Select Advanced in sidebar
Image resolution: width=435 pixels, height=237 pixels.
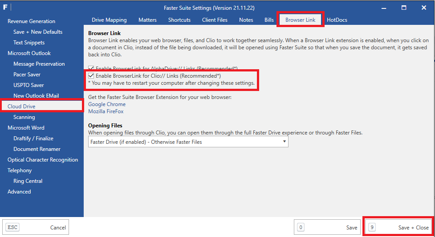pos(19,192)
